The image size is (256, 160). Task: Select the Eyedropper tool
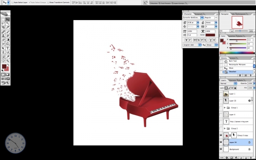(x=8, y=57)
